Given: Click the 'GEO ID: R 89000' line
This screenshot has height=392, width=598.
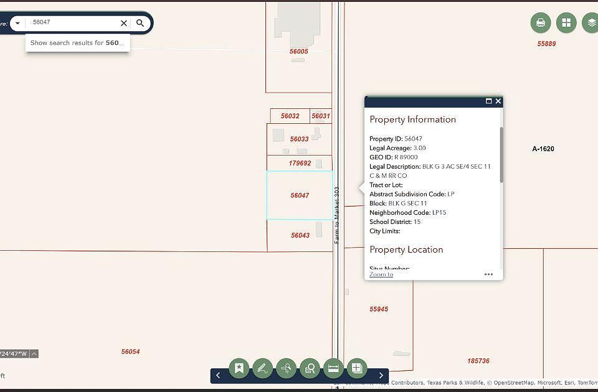Looking at the screenshot, I should 393,157.
